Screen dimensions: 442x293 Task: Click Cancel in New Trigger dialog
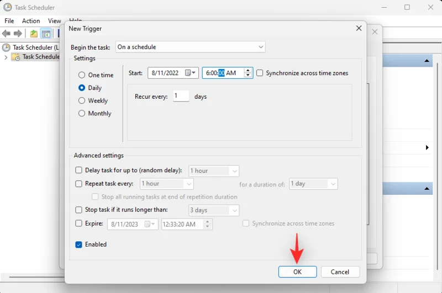pos(340,271)
